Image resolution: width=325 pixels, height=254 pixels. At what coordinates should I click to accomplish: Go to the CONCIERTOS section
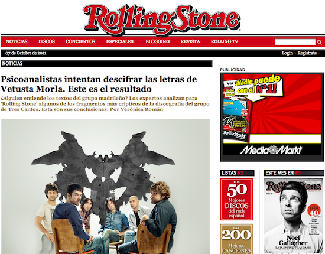coord(80,41)
